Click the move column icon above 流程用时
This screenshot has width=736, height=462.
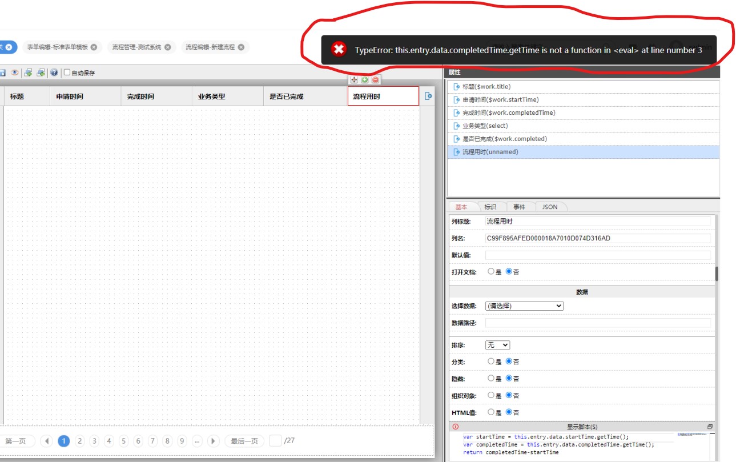pos(354,80)
